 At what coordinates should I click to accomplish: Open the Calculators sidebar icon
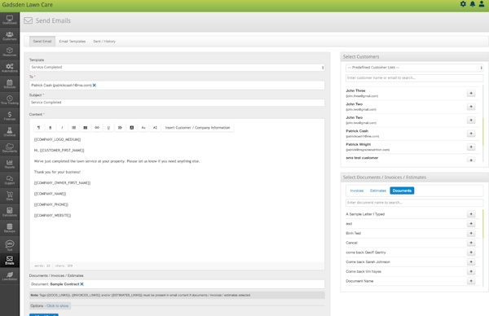[x=10, y=212]
